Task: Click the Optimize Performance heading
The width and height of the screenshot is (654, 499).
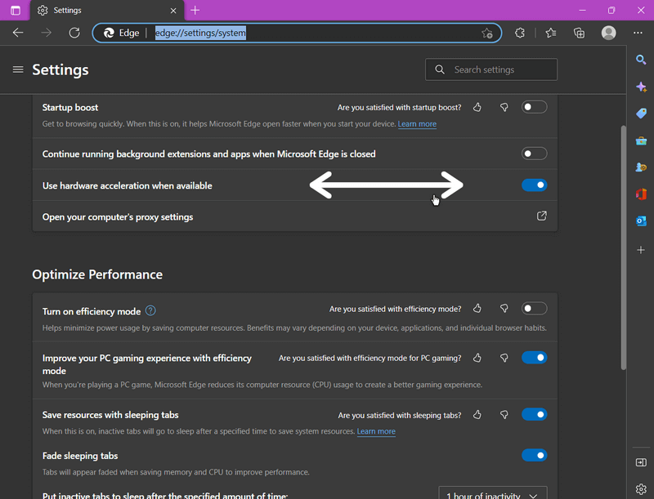Action: click(97, 274)
